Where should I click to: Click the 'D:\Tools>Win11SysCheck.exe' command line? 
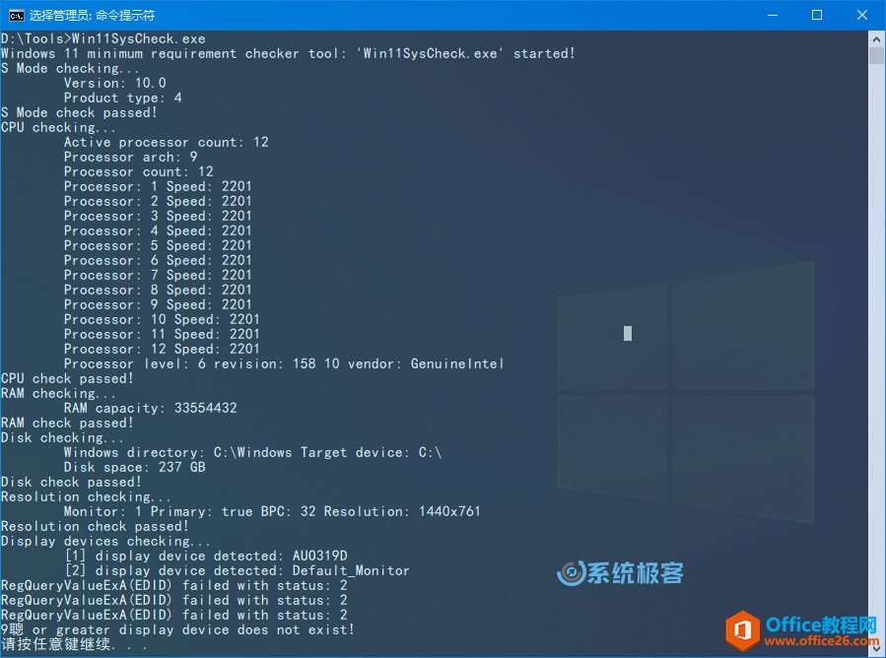pyautogui.click(x=103, y=38)
